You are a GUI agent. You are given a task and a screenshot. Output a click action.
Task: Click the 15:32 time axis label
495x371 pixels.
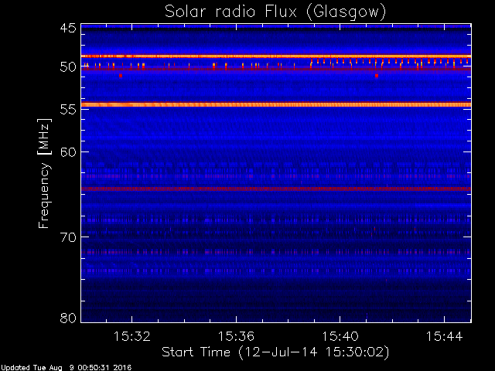pos(132,336)
